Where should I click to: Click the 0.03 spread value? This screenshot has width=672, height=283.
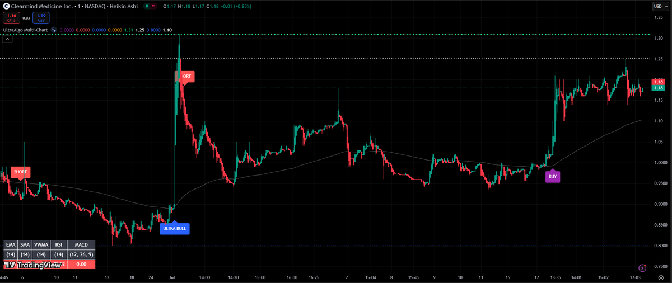click(x=26, y=18)
